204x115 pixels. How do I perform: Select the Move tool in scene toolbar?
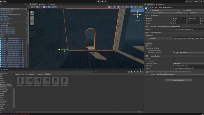[32, 14]
